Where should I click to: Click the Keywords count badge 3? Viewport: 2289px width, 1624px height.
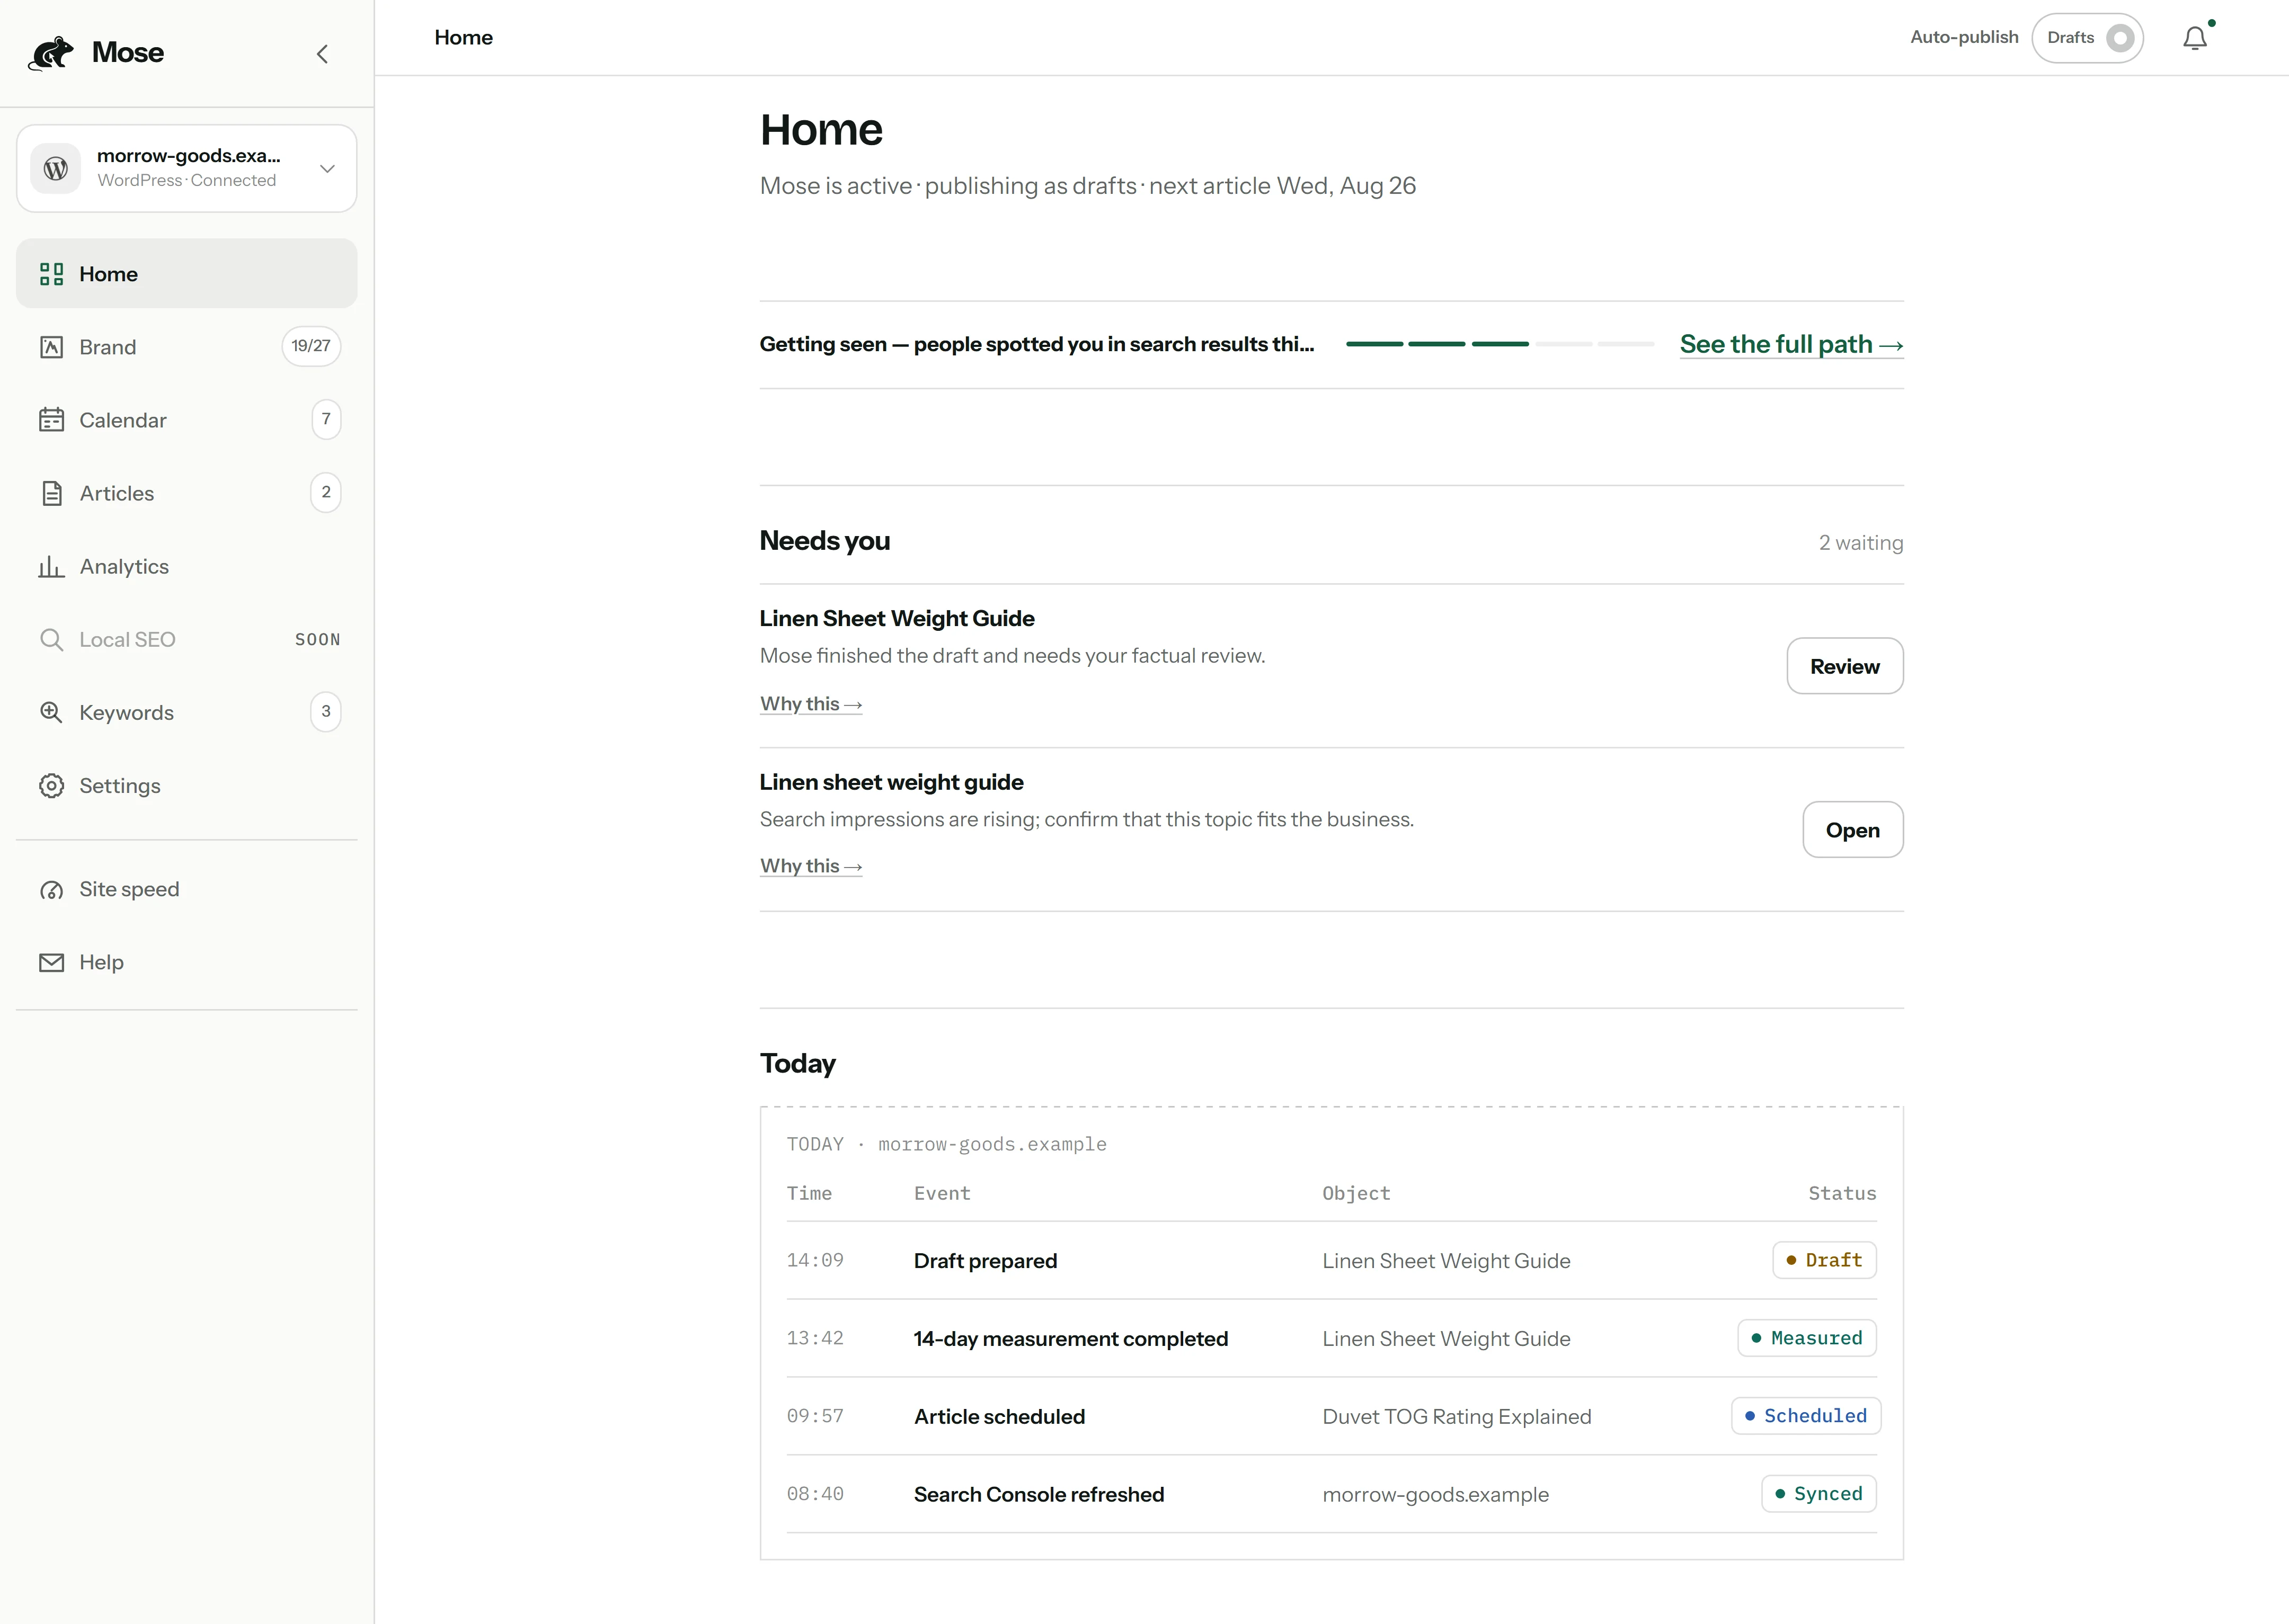tap(326, 712)
